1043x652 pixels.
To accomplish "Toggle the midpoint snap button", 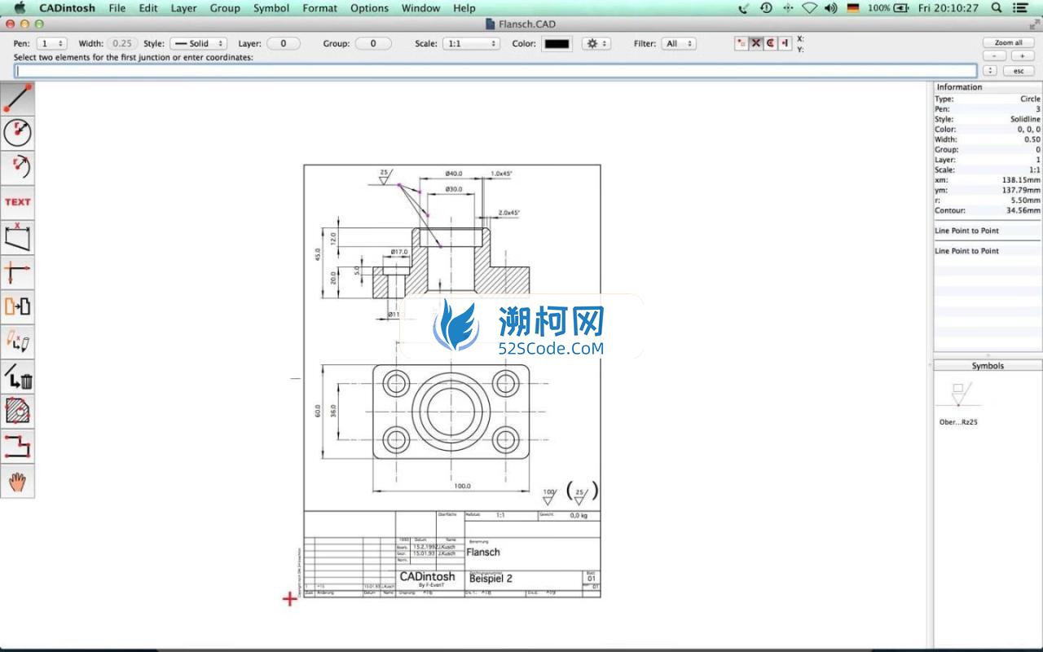I will tap(786, 43).
